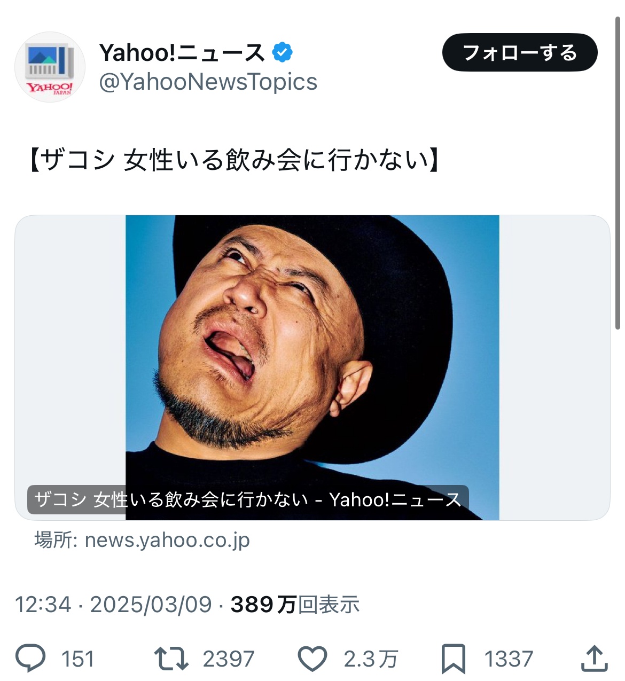Show the 2397 reposts count
This screenshot has height=681, width=625.
[x=229, y=659]
